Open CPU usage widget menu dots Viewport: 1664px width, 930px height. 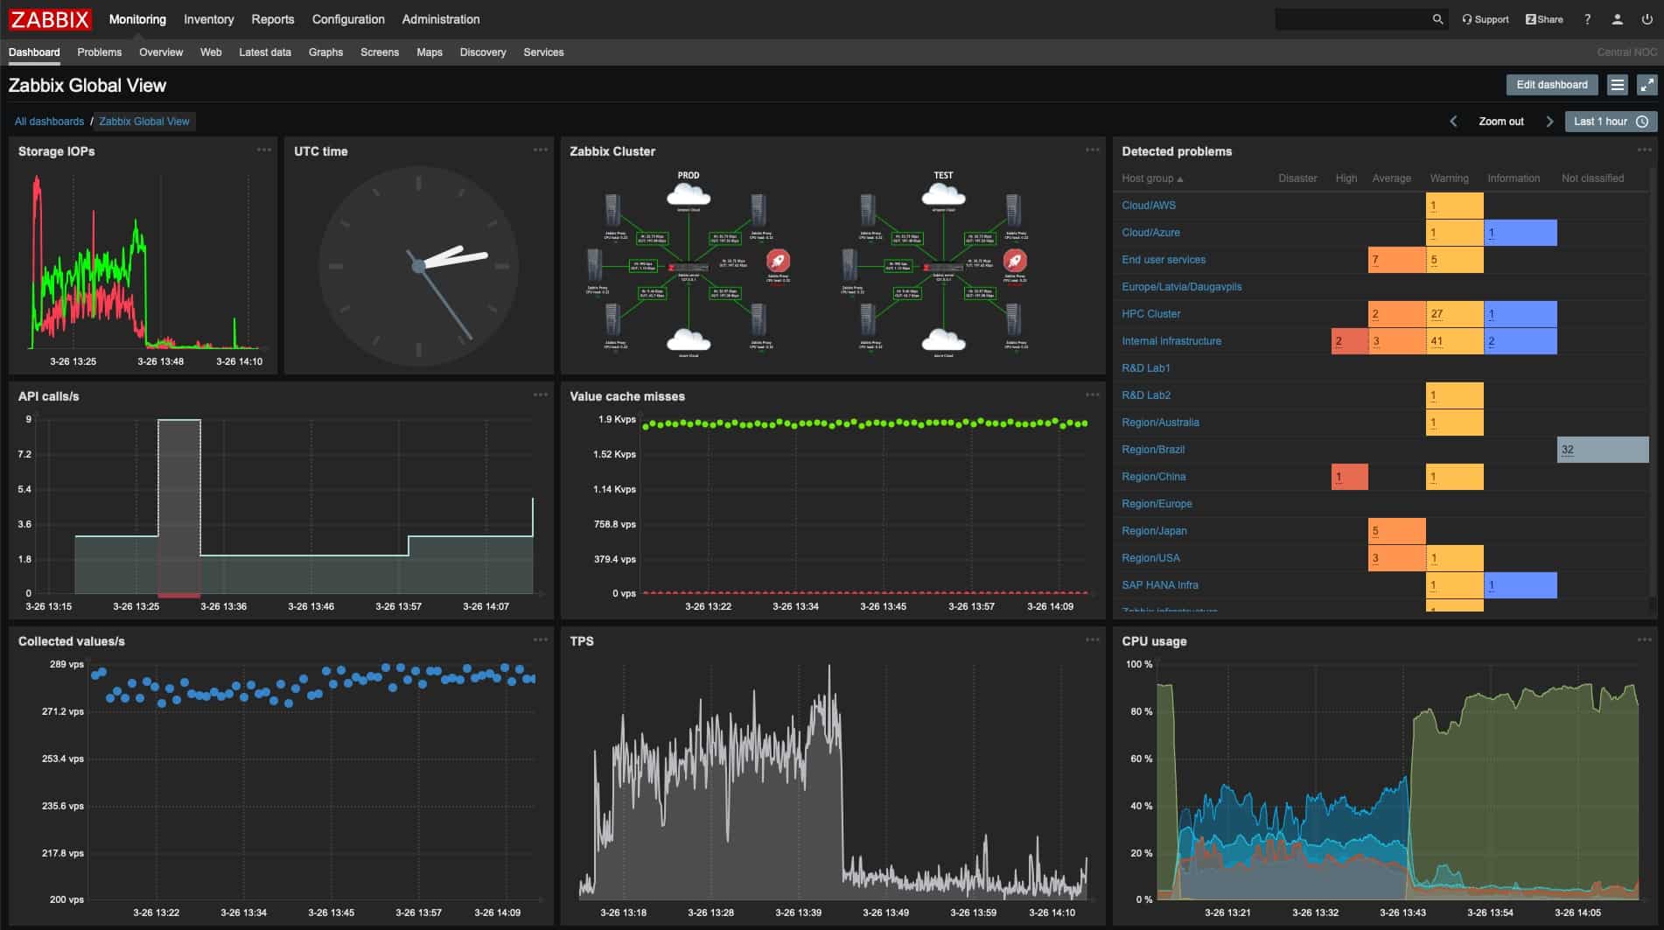[x=1645, y=640]
